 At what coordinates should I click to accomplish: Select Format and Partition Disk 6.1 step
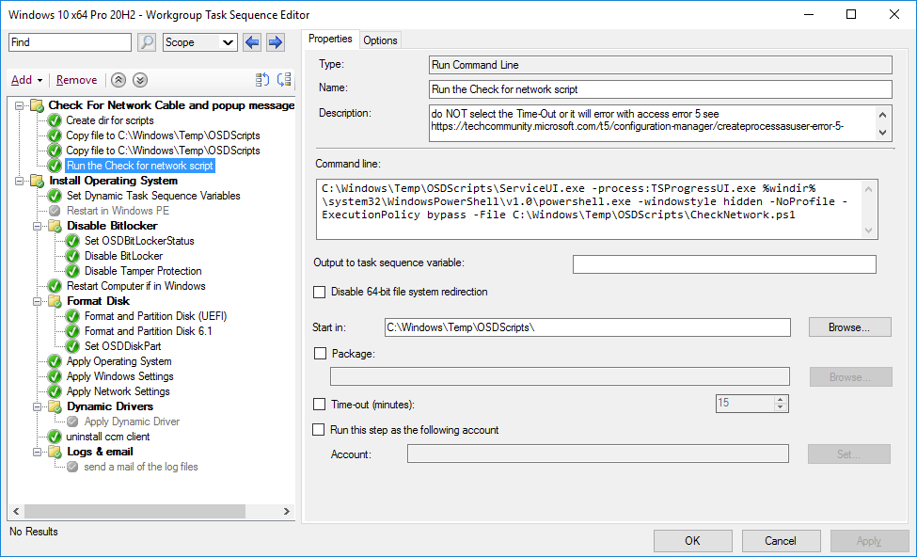pos(148,331)
